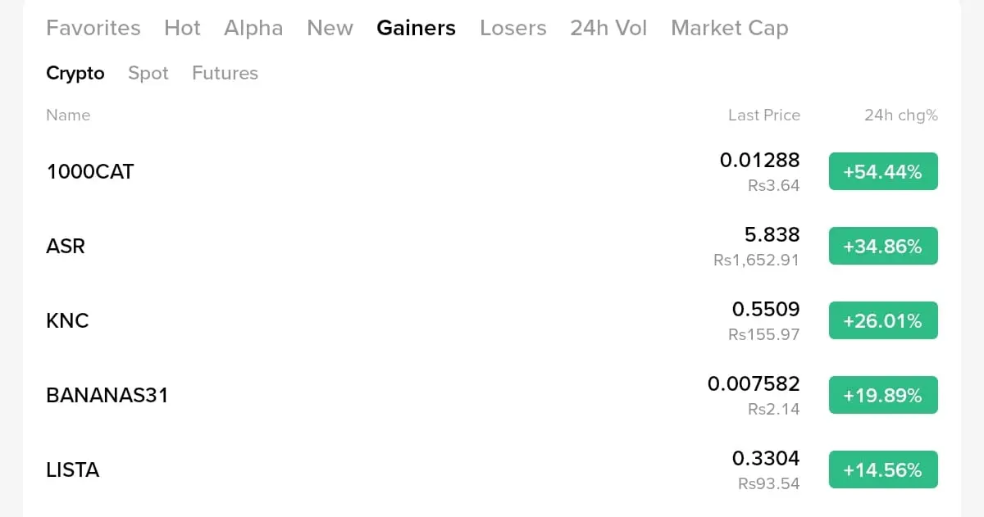This screenshot has width=984, height=517.
Task: Click the ASR +34.86% change badge
Action: pos(883,246)
